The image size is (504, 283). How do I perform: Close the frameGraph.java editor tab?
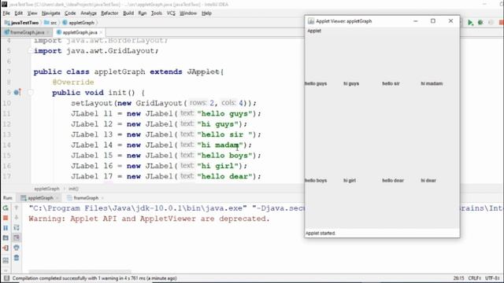(48, 32)
